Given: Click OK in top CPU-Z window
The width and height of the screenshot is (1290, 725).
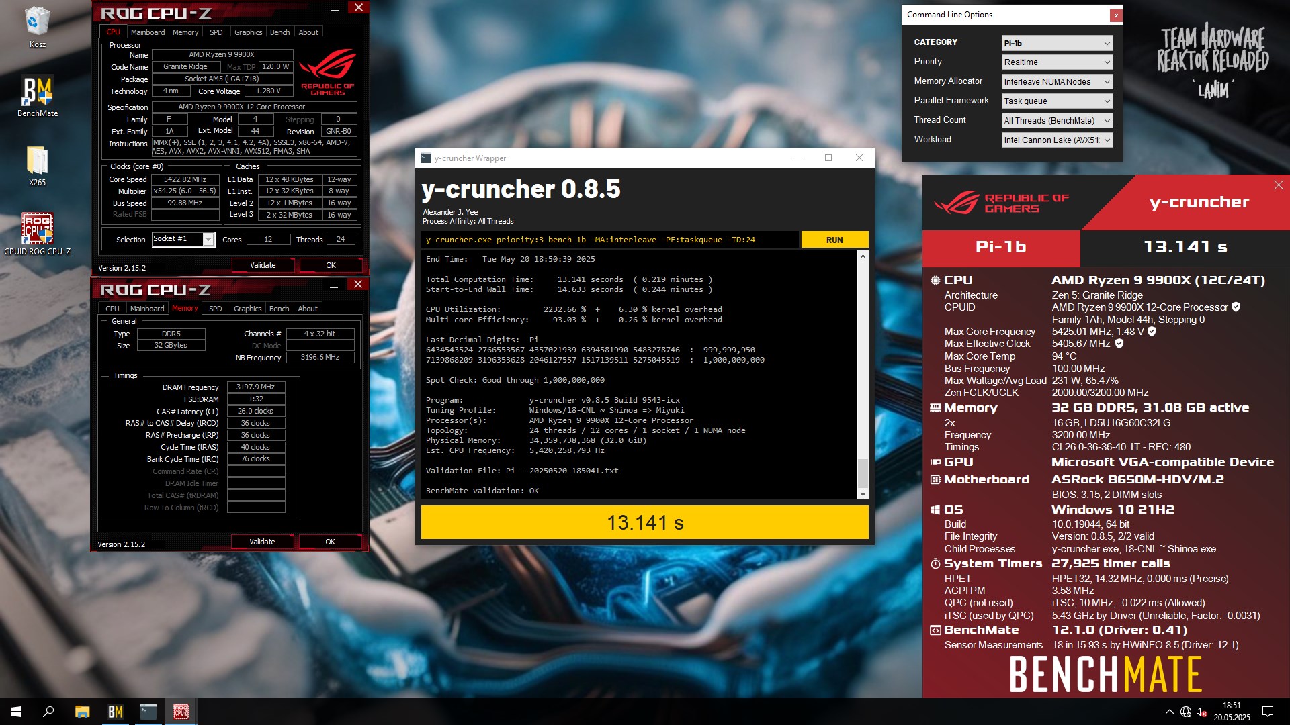Looking at the screenshot, I should coord(331,265).
